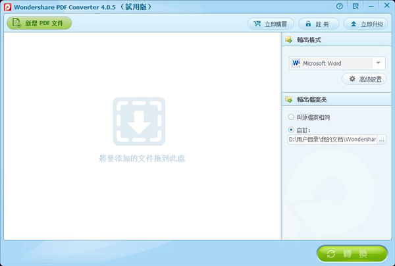Click the 註冊 register button
The width and height of the screenshot is (395, 266).
tap(319, 24)
